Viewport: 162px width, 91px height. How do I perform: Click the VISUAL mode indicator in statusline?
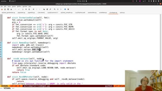tap(5, 86)
